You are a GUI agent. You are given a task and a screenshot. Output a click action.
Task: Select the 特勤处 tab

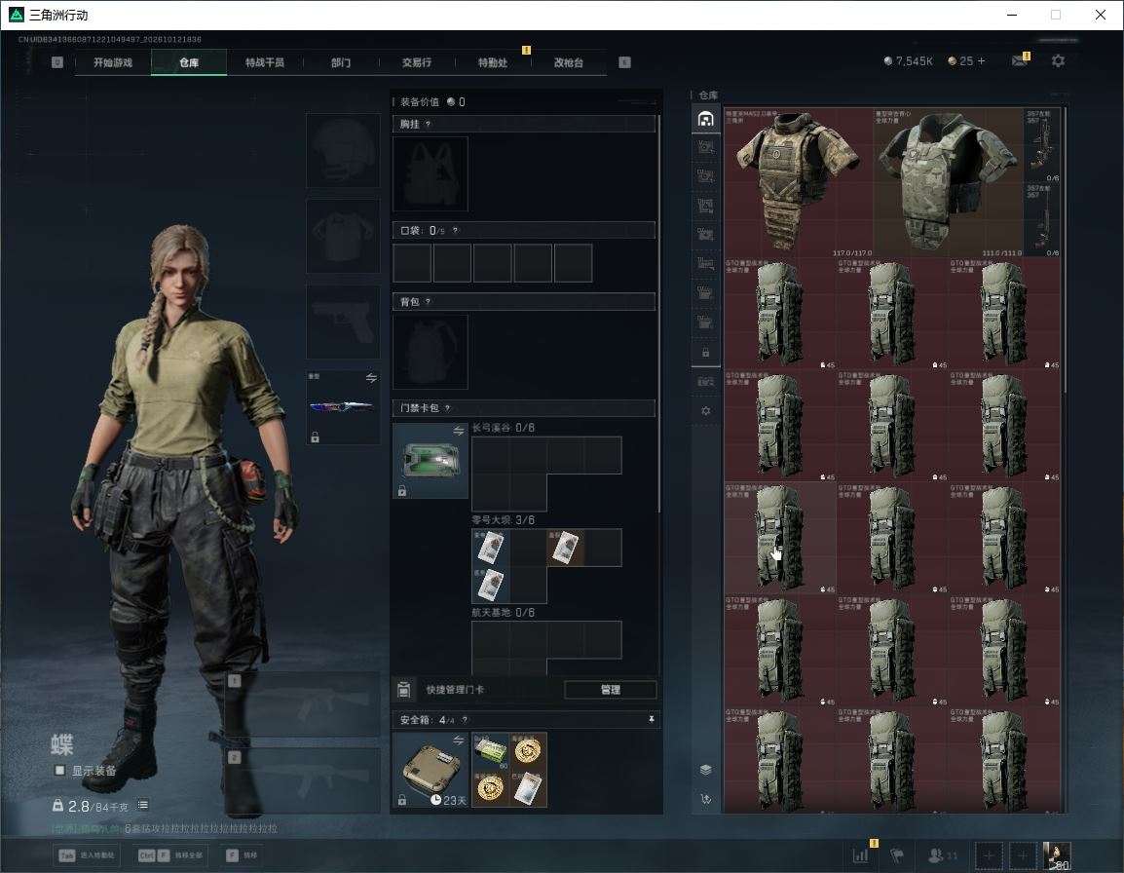tap(493, 62)
